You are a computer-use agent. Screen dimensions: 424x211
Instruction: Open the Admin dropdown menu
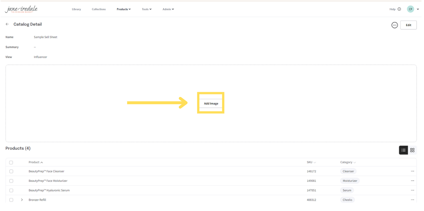click(168, 9)
